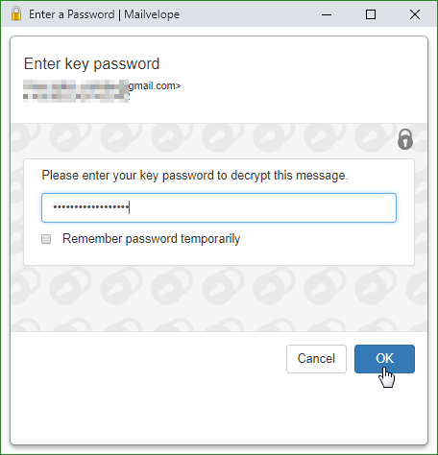Maximize the Mailvelope password dialog
Viewport: 438px width, 455px height.
371,14
